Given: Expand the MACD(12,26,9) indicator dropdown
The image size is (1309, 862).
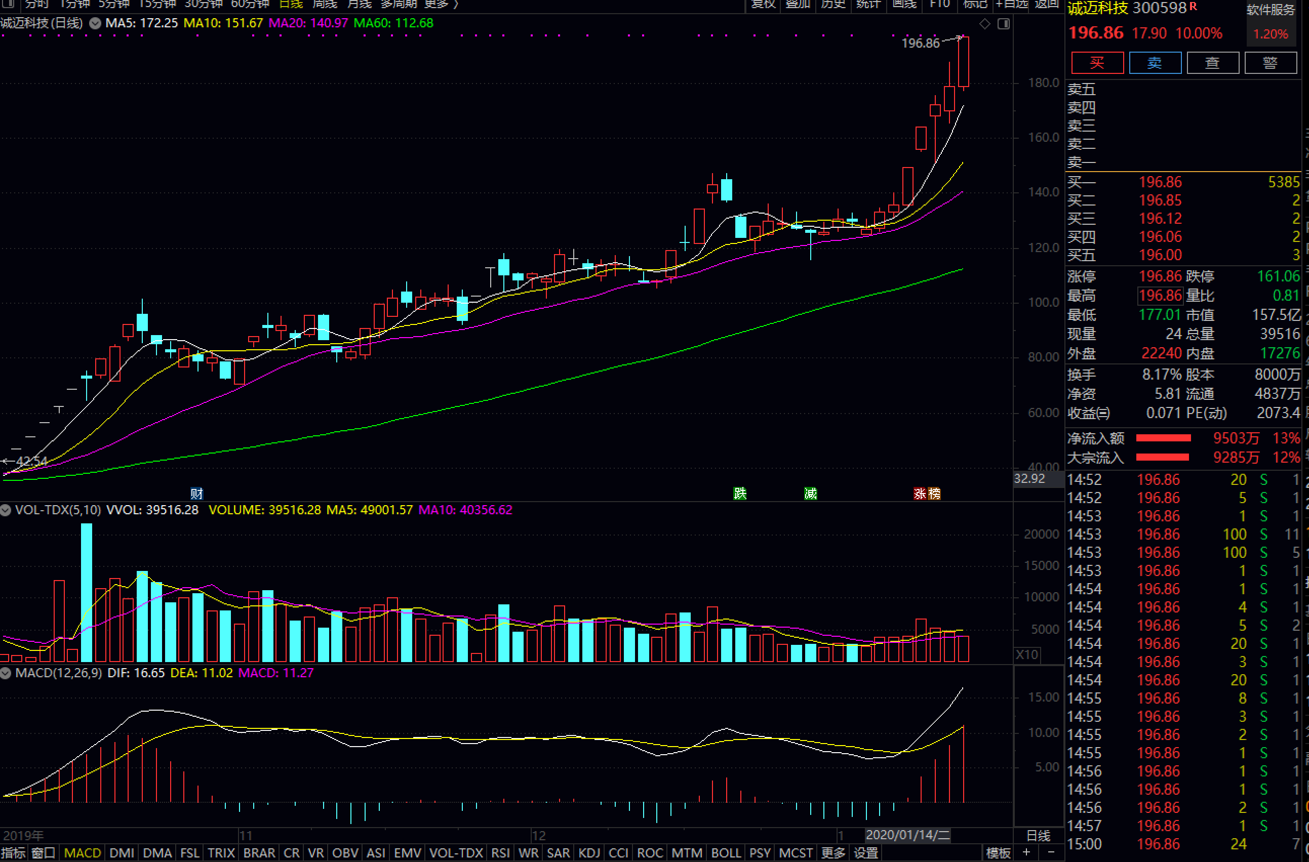Looking at the screenshot, I should click(6, 673).
